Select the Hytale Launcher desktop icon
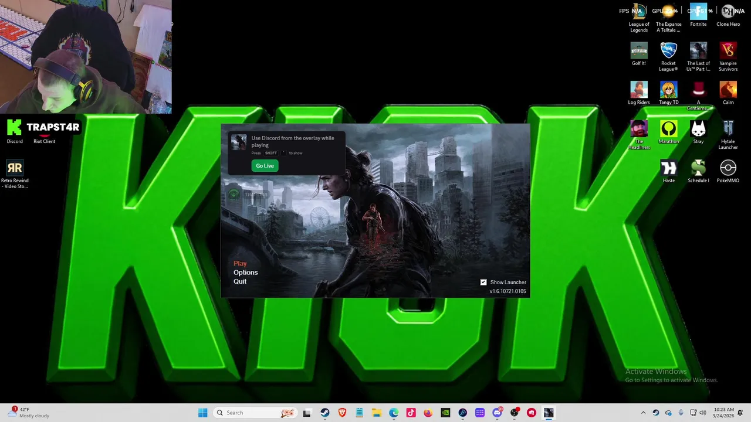The width and height of the screenshot is (751, 422). click(728, 135)
